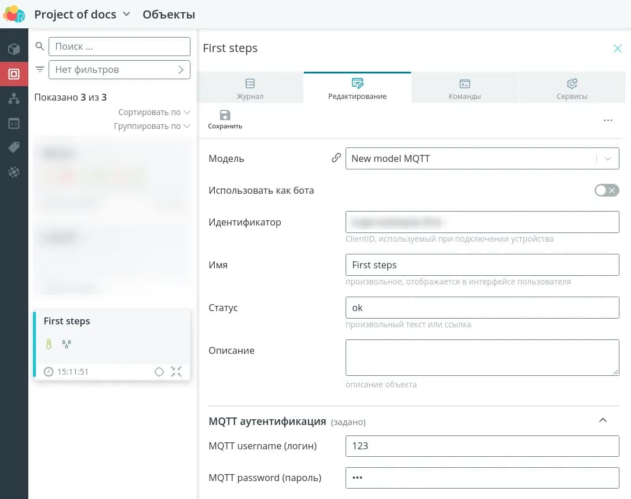
Task: Click the Поиск search input field
Action: (119, 46)
